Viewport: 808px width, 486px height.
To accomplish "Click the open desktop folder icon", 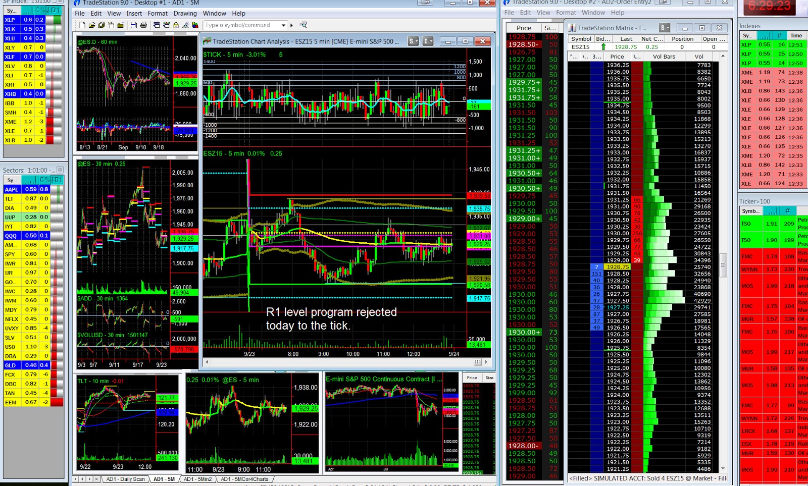I will coord(121,25).
